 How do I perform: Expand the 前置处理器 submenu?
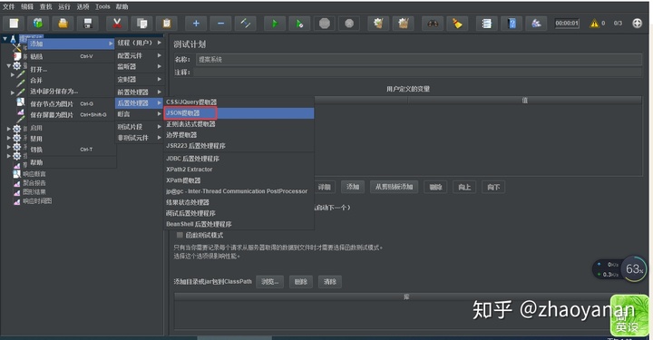(x=139, y=92)
